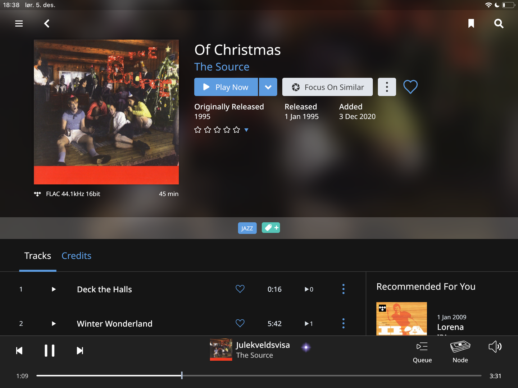Open the Queue
The width and height of the screenshot is (518, 388).
422,352
